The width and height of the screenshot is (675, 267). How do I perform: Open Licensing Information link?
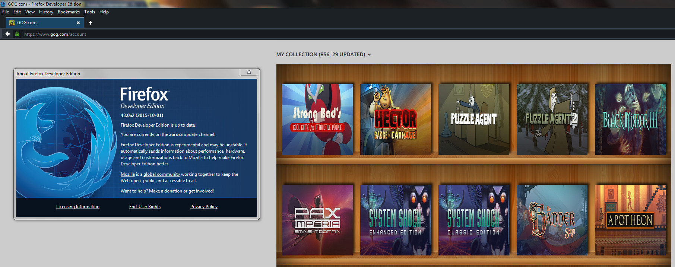78,207
